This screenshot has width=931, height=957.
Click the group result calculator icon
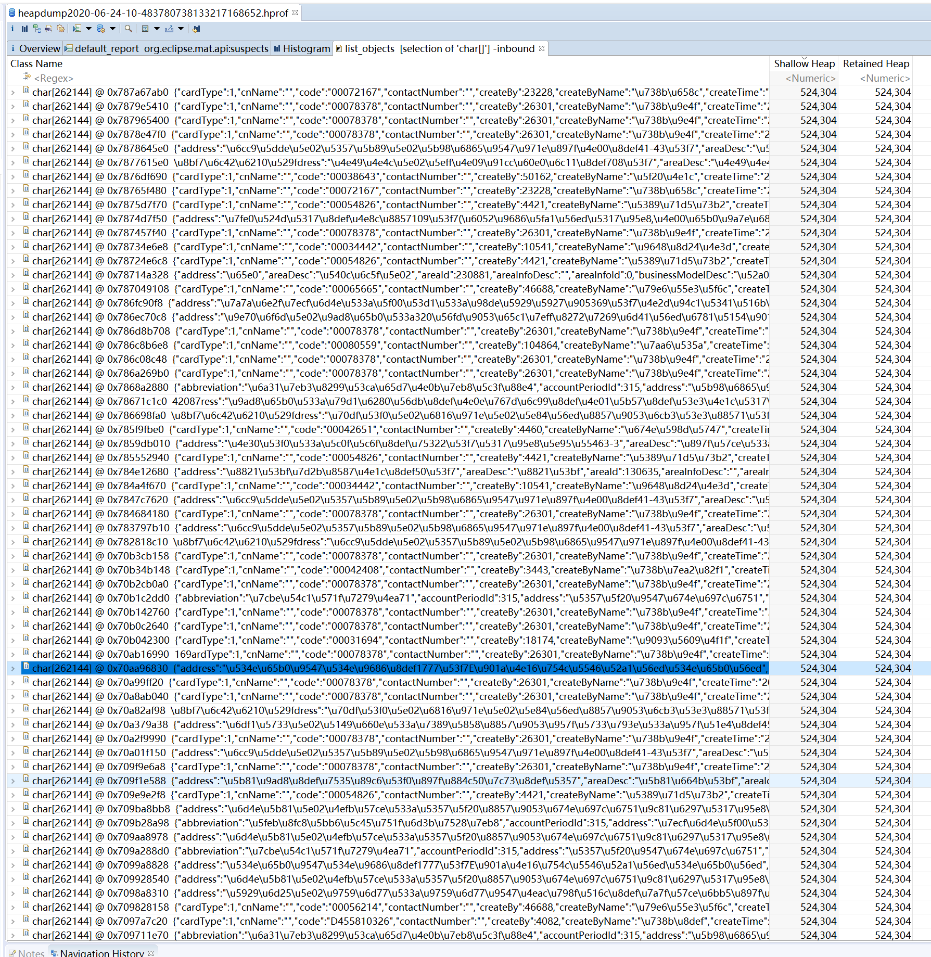point(145,29)
